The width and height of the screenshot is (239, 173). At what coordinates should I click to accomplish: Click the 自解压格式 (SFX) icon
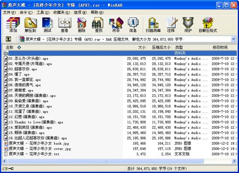(208, 25)
